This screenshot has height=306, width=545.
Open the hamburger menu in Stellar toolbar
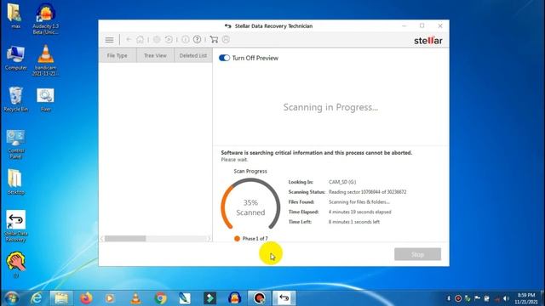(109, 40)
